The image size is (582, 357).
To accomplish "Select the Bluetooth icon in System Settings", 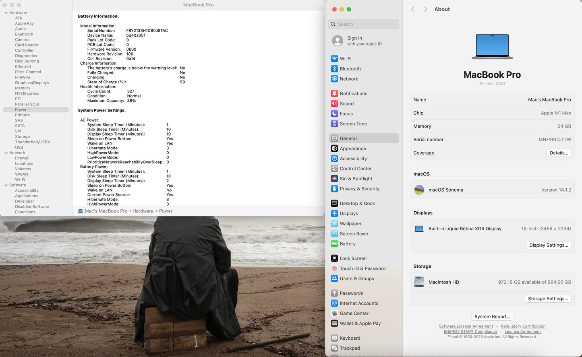I will (x=334, y=69).
